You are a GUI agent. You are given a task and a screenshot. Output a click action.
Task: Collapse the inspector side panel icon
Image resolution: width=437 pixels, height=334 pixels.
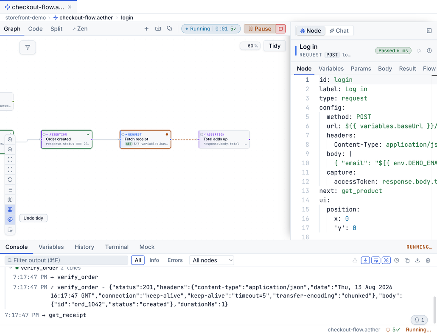coord(429,31)
